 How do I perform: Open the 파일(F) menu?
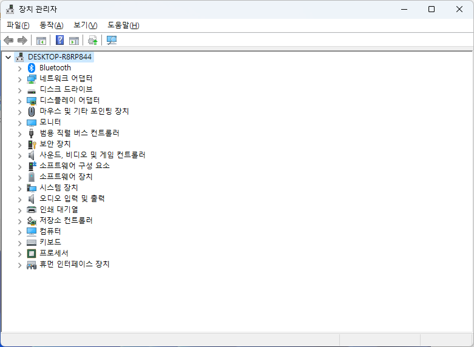[x=18, y=25]
